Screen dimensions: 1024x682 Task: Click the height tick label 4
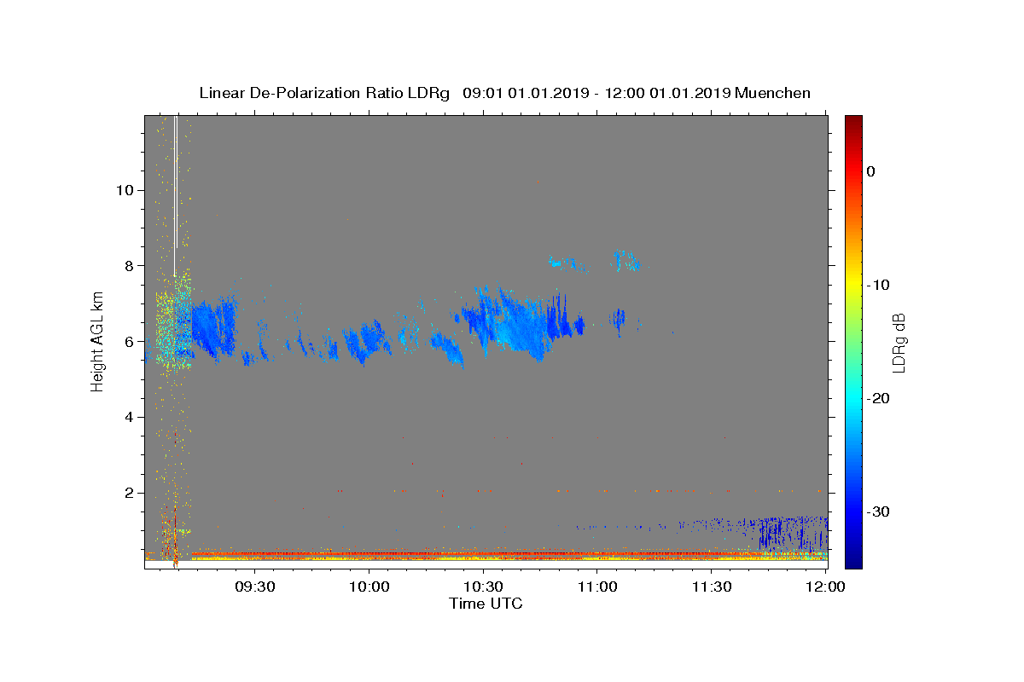coord(127,418)
